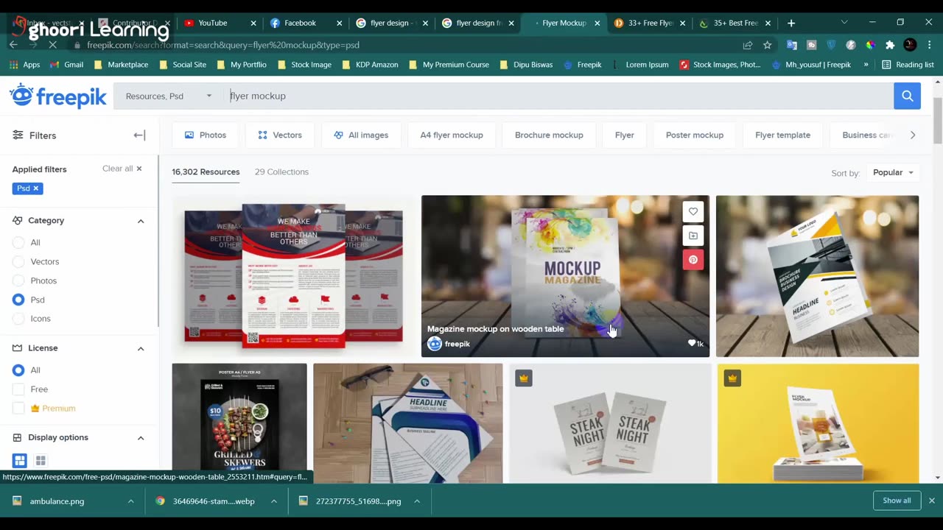Select All license radio button
Image resolution: width=943 pixels, height=530 pixels.
(18, 370)
